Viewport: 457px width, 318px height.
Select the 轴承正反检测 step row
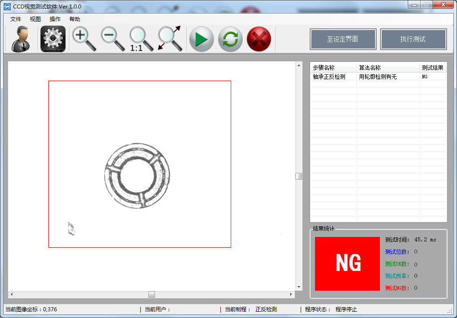click(x=329, y=77)
